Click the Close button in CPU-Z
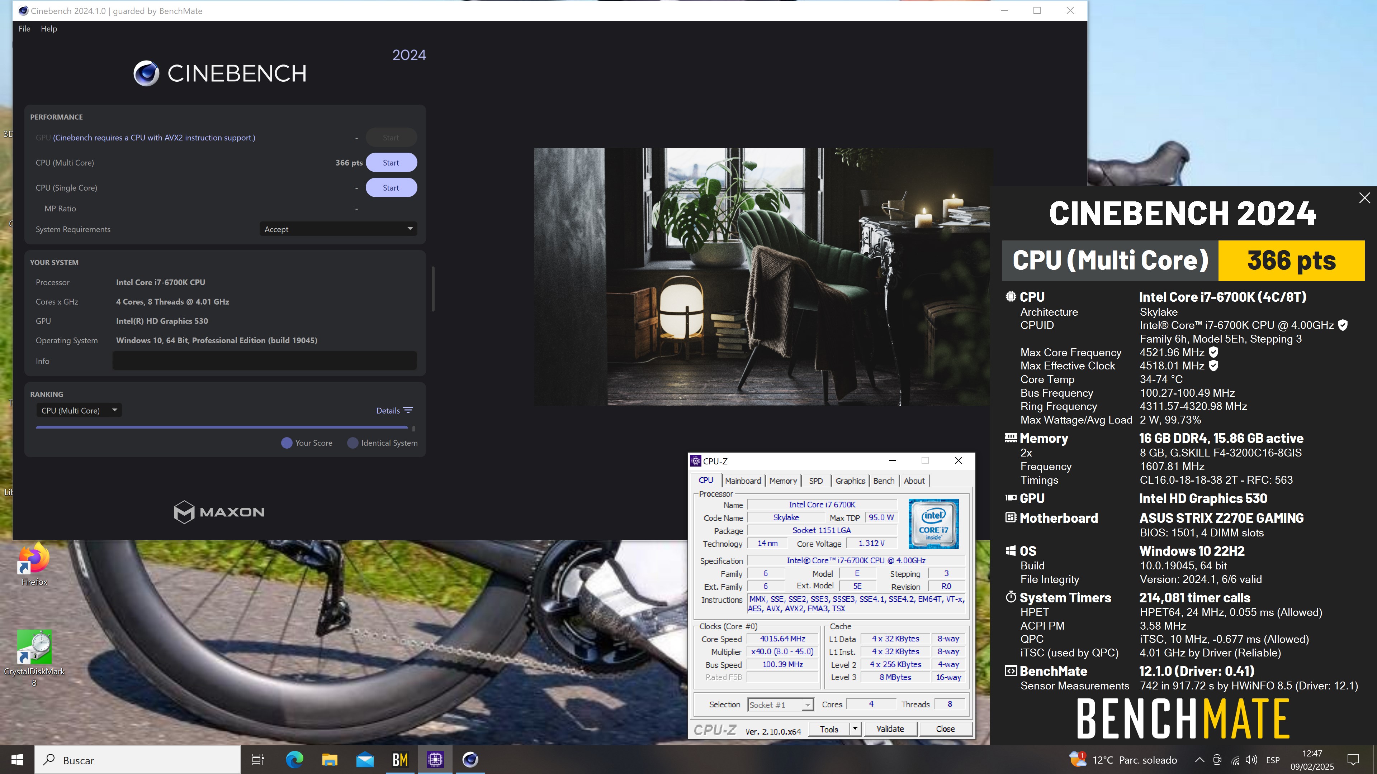The width and height of the screenshot is (1377, 774). click(x=945, y=729)
